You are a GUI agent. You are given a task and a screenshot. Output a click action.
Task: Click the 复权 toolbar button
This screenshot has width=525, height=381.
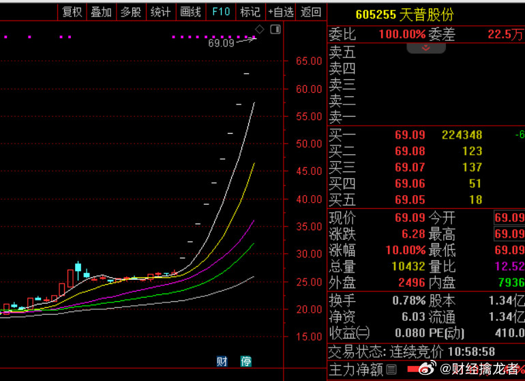[x=72, y=12]
